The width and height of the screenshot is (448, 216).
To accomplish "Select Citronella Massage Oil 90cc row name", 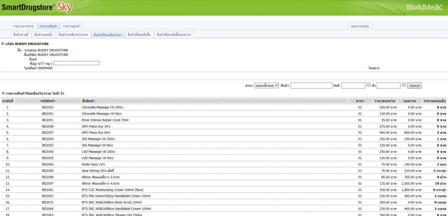I will [x=102, y=114].
